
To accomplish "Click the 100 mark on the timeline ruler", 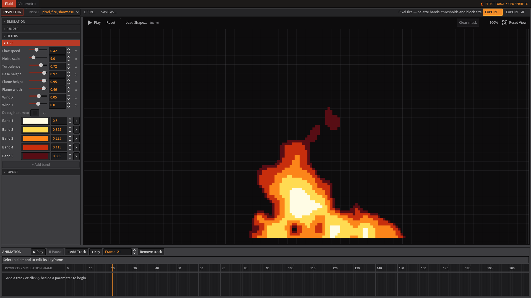I will click(291, 268).
